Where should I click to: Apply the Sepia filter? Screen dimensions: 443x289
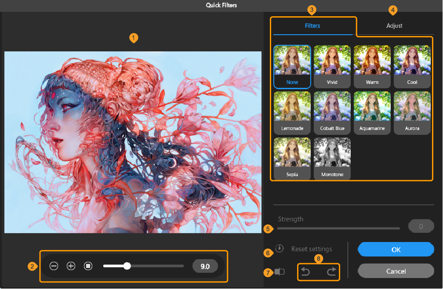(x=292, y=159)
